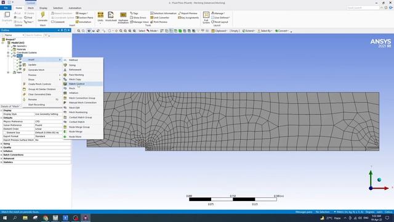Click Find in the Outline ribbon group
This screenshot has height=222, width=394.
coord(28,18)
